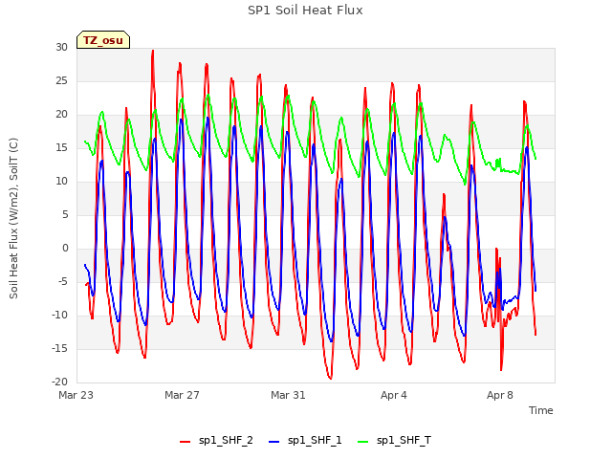Click the y-axis tick label -5
The width and height of the screenshot is (612, 459).
click(x=62, y=281)
